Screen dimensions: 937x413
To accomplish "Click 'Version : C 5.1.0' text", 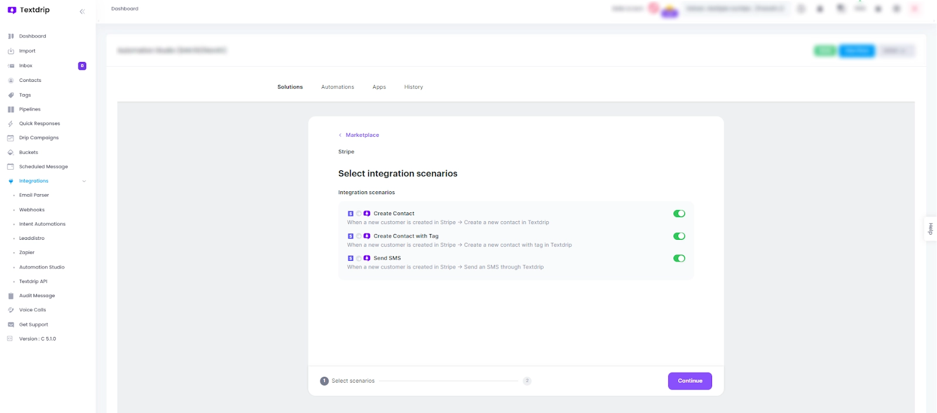I will click(37, 339).
